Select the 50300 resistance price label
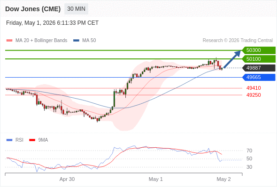This screenshot has width=277, height=187. tap(259, 50)
